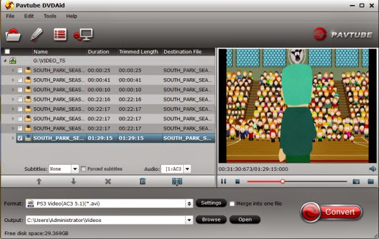Image resolution: width=379 pixels, height=239 pixels.
Task: Click the '00:31:30:673/01:29:15:000' time display
Action: (253, 169)
